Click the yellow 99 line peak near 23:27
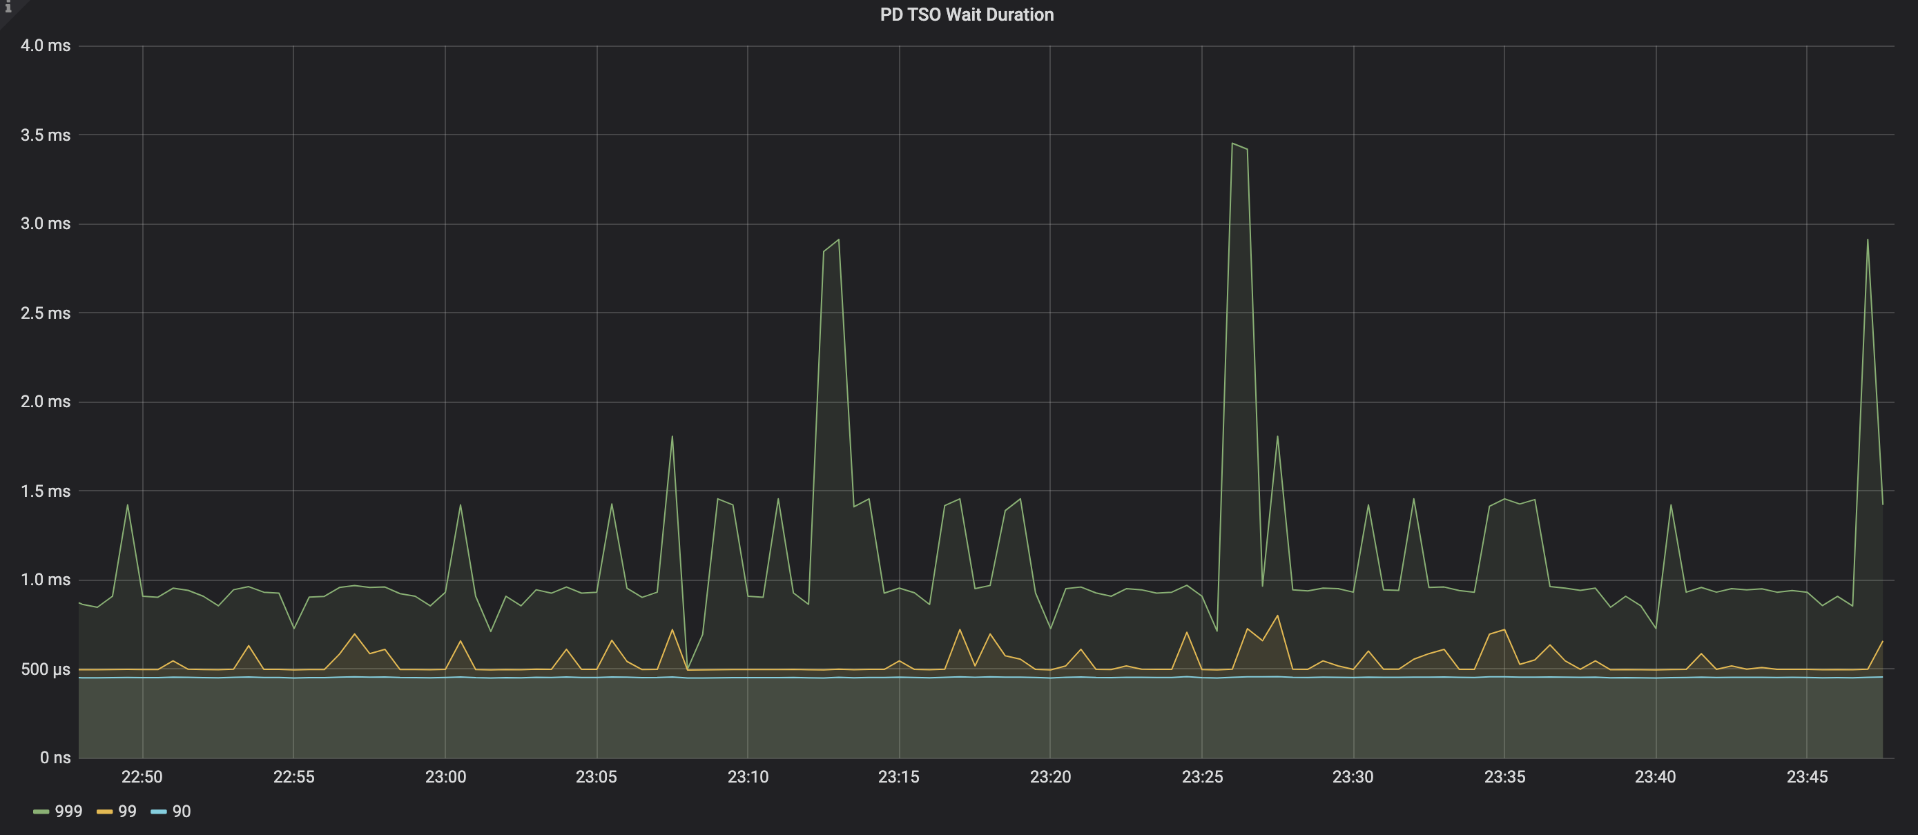This screenshot has height=835, width=1918. pyautogui.click(x=1278, y=616)
